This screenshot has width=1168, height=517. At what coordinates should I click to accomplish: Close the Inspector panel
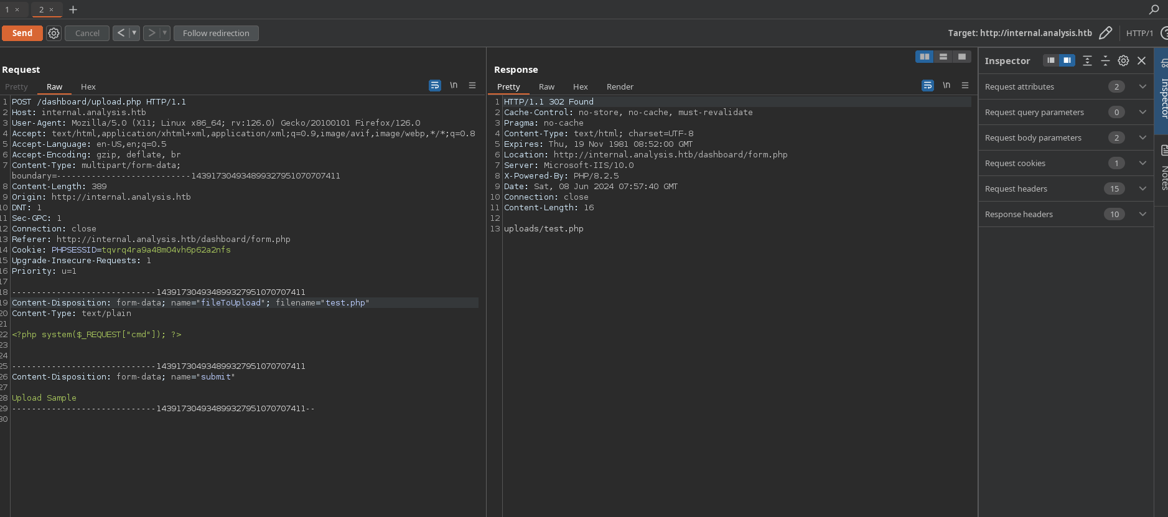tap(1141, 60)
